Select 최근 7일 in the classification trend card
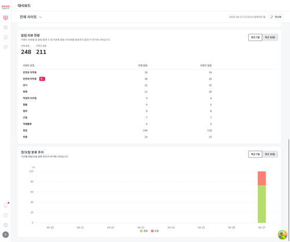 [x=255, y=154]
